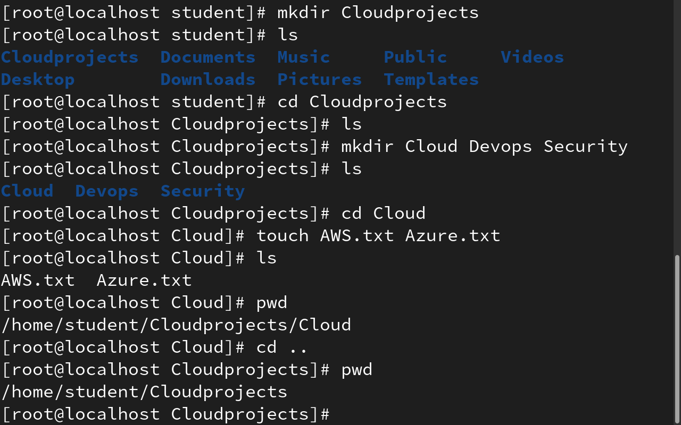Click the AWS.txt file in listing

point(38,280)
